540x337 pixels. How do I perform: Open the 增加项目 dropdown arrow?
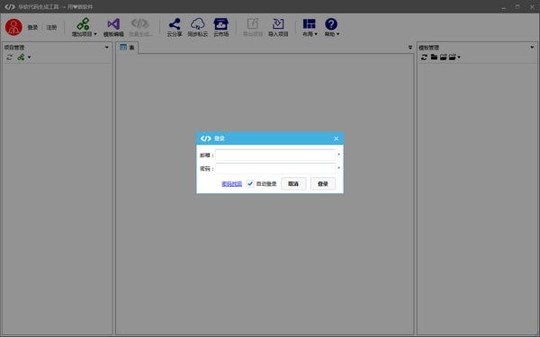[95, 34]
